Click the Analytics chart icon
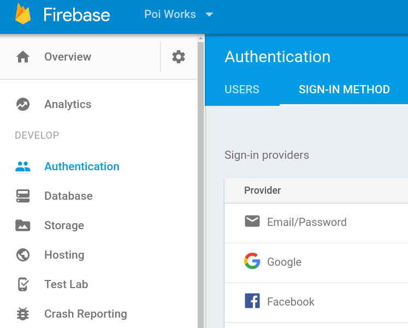The width and height of the screenshot is (408, 328). (23, 104)
